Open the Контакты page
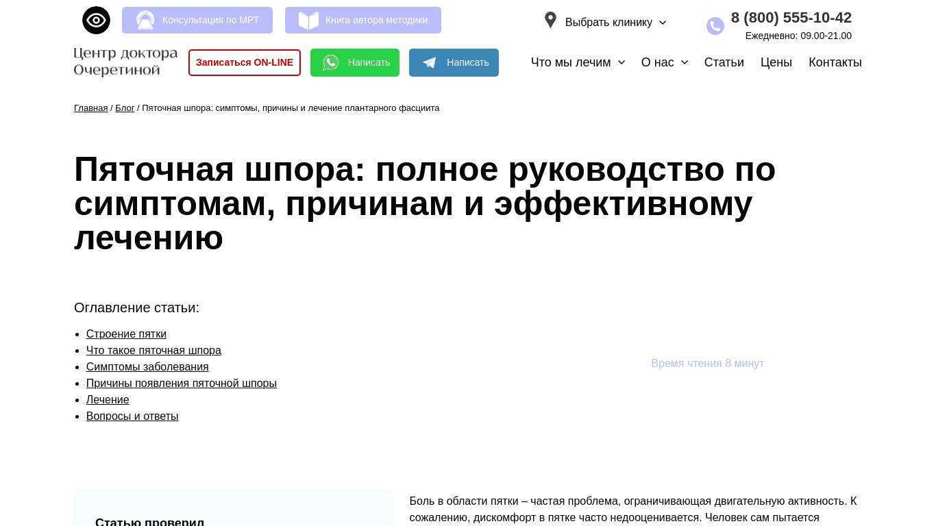Image resolution: width=936 pixels, height=526 pixels. pos(835,62)
